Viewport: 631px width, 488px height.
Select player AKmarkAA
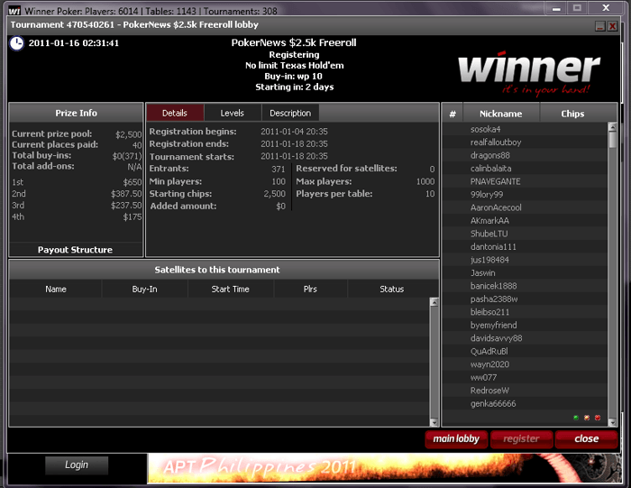[526, 221]
